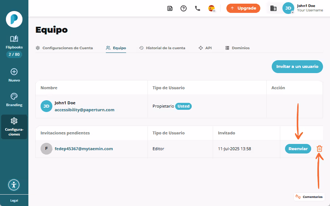This screenshot has width=330, height=206.
Task: Click the John1 Doe username in header
Action: (306, 6)
